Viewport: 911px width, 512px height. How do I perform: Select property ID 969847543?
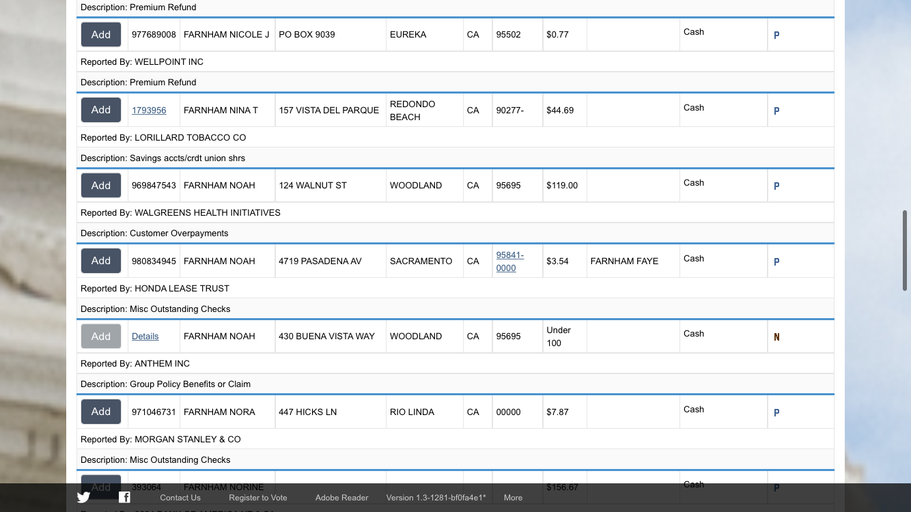click(x=154, y=185)
